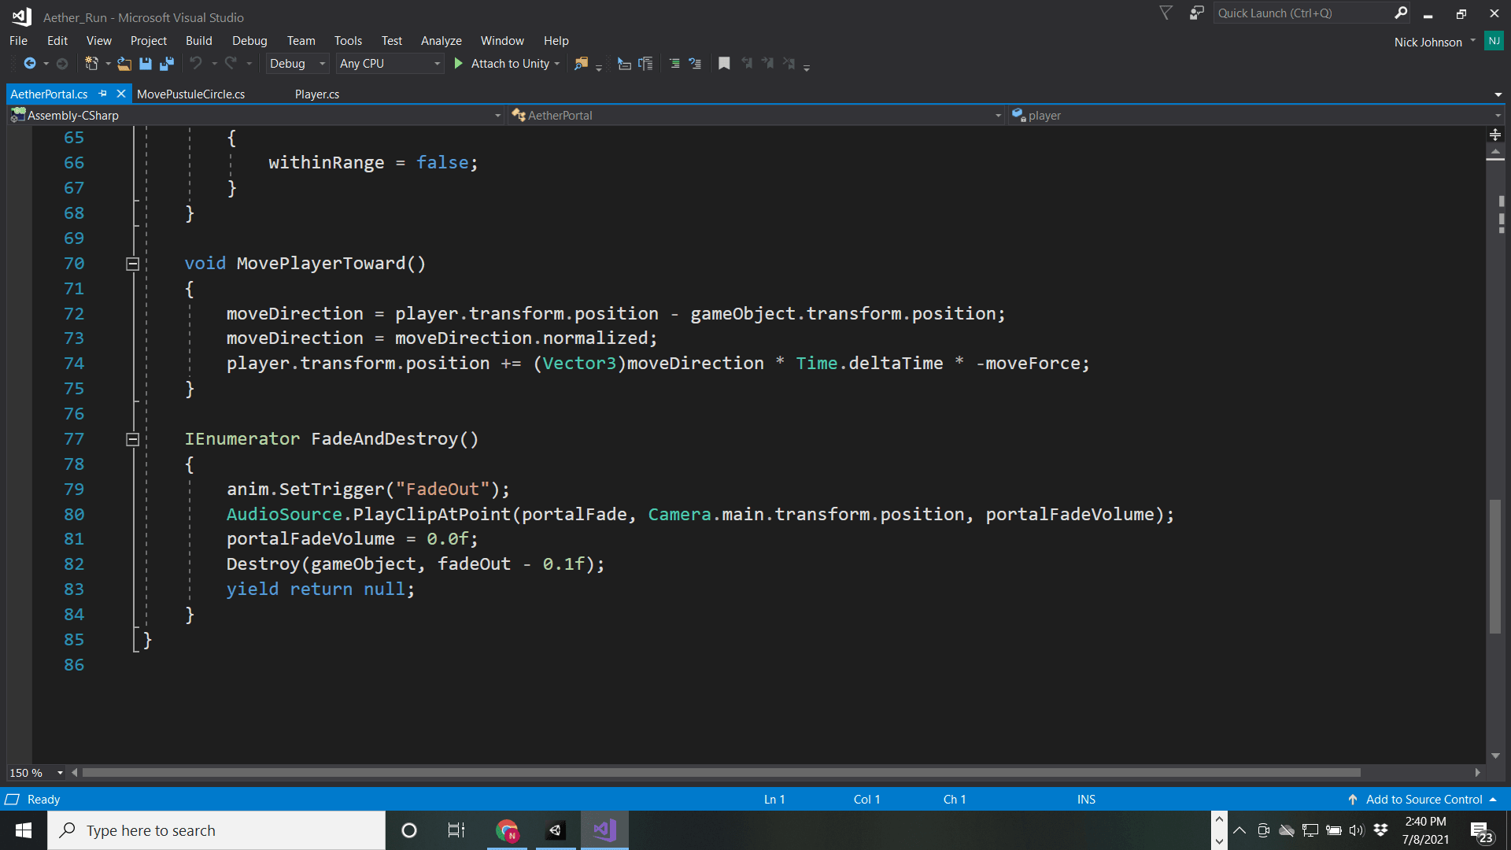Expand the AetherPortal class navigation dropdown
The height and width of the screenshot is (850, 1511).
(x=998, y=116)
